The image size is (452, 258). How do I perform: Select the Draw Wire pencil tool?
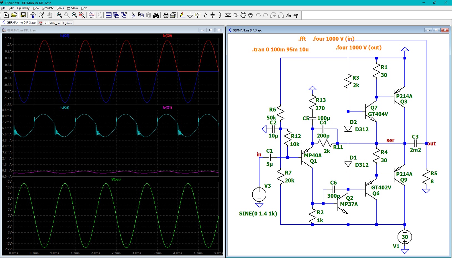[182, 15]
